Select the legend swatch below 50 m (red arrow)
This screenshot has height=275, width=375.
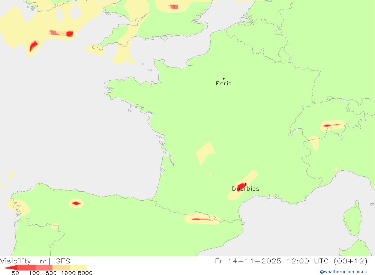tap(10, 267)
